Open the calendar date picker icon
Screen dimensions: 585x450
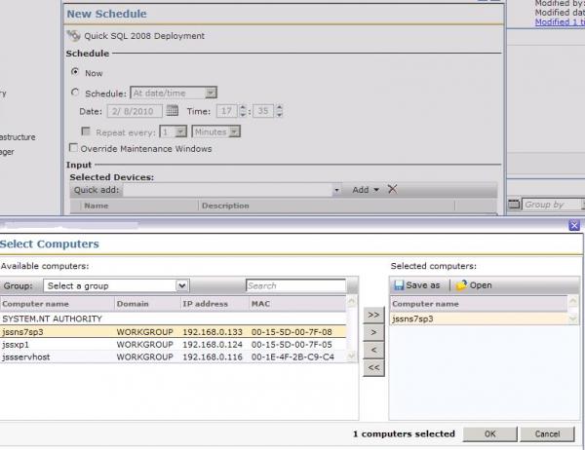(172, 110)
